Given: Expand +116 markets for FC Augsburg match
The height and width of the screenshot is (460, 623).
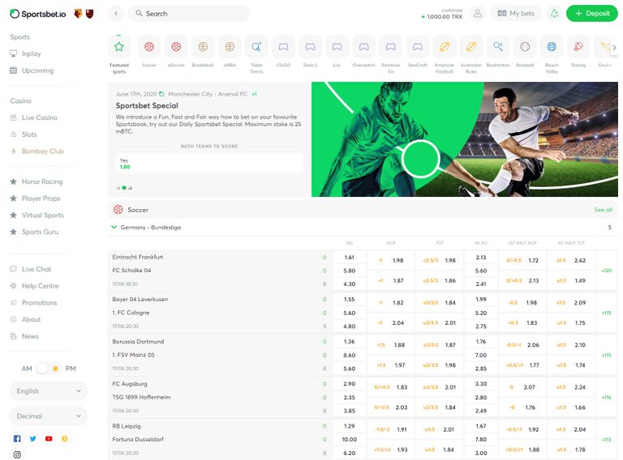Looking at the screenshot, I should click(606, 398).
